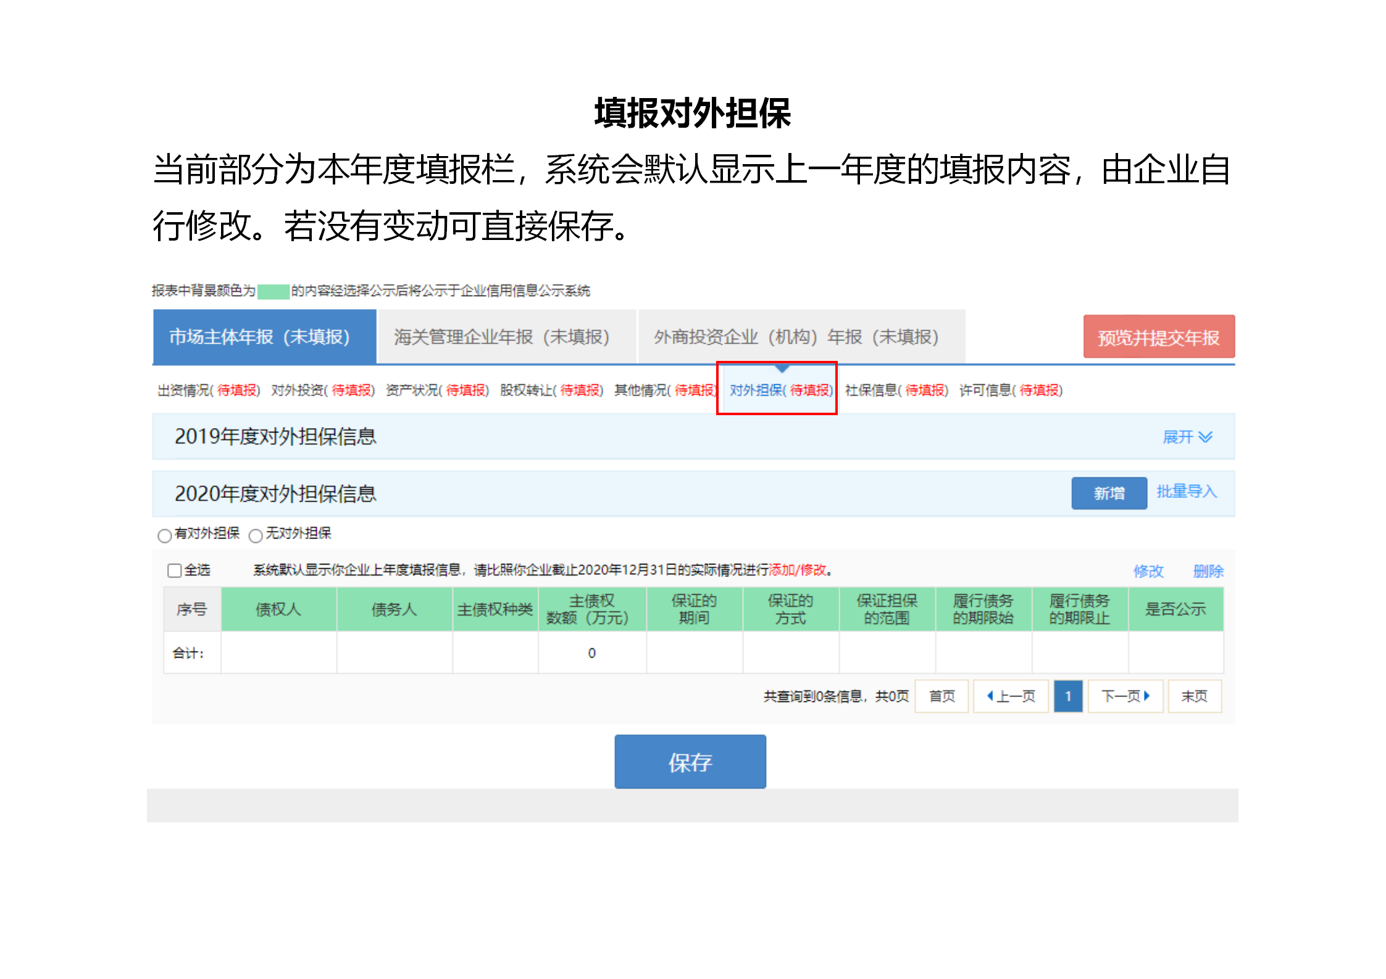
Task: Open the 对外担保 section tab
Action: point(781,390)
